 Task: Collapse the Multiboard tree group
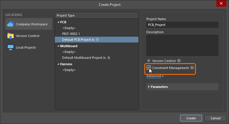click(58, 46)
